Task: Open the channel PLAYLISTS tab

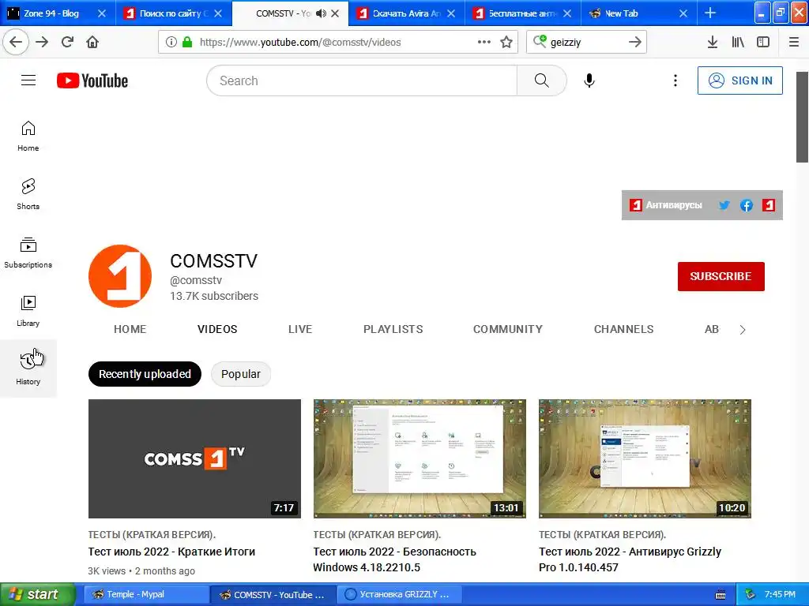Action: 393,329
